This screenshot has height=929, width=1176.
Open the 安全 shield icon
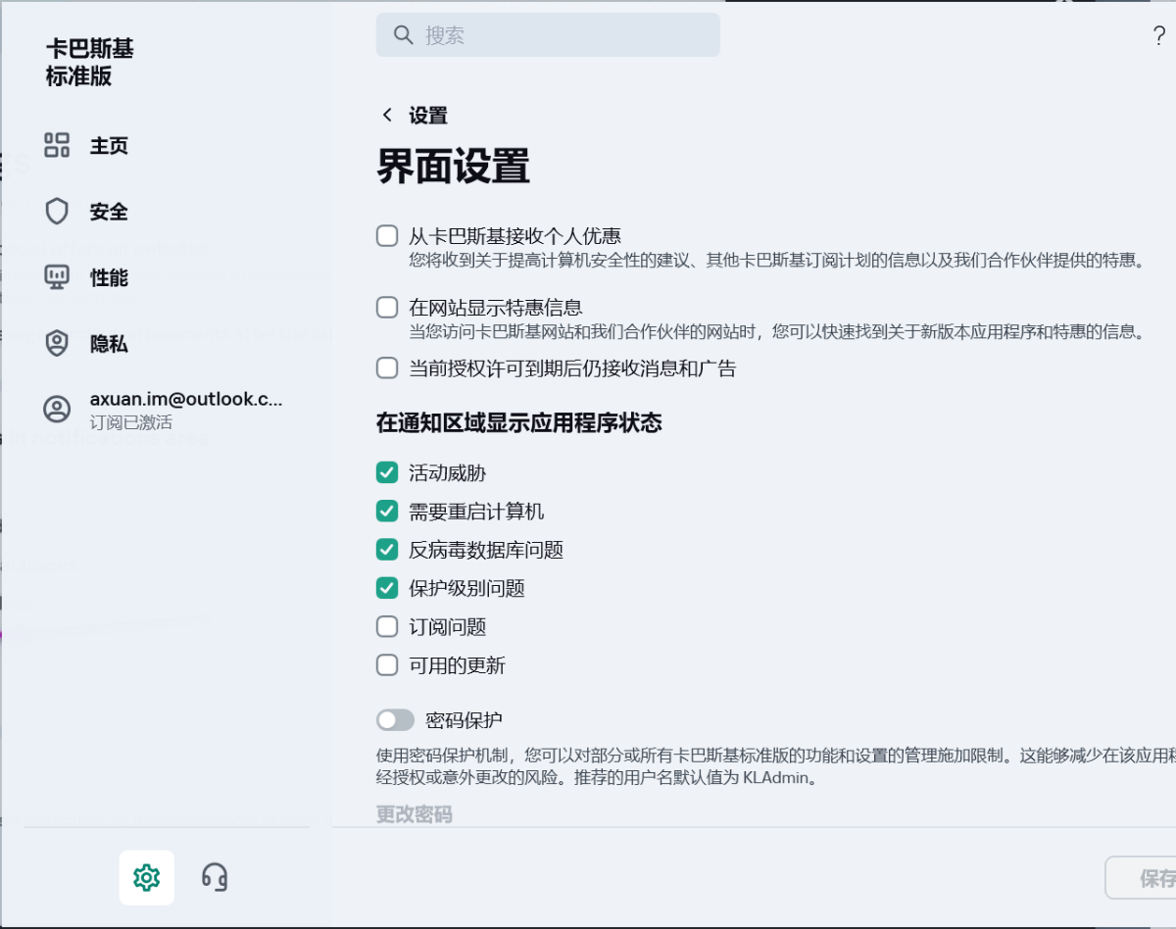[57, 212]
